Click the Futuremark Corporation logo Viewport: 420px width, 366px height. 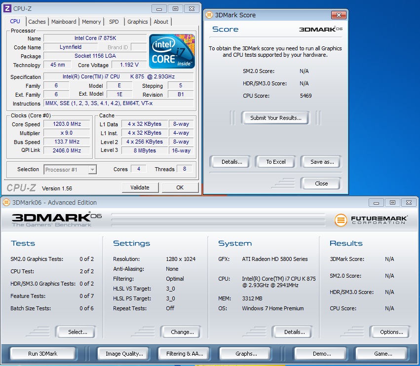371,220
